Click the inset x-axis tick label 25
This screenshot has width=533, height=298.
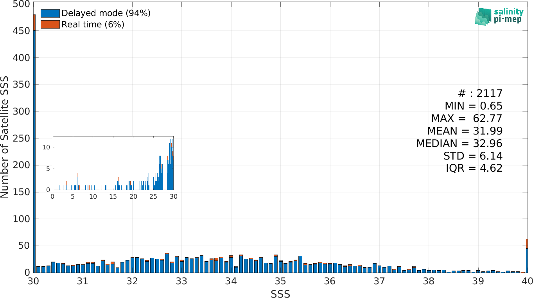click(153, 196)
